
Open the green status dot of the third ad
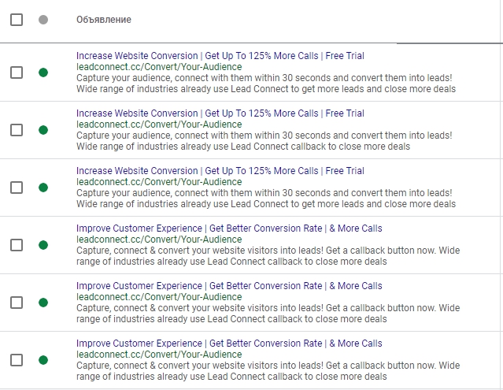43,188
